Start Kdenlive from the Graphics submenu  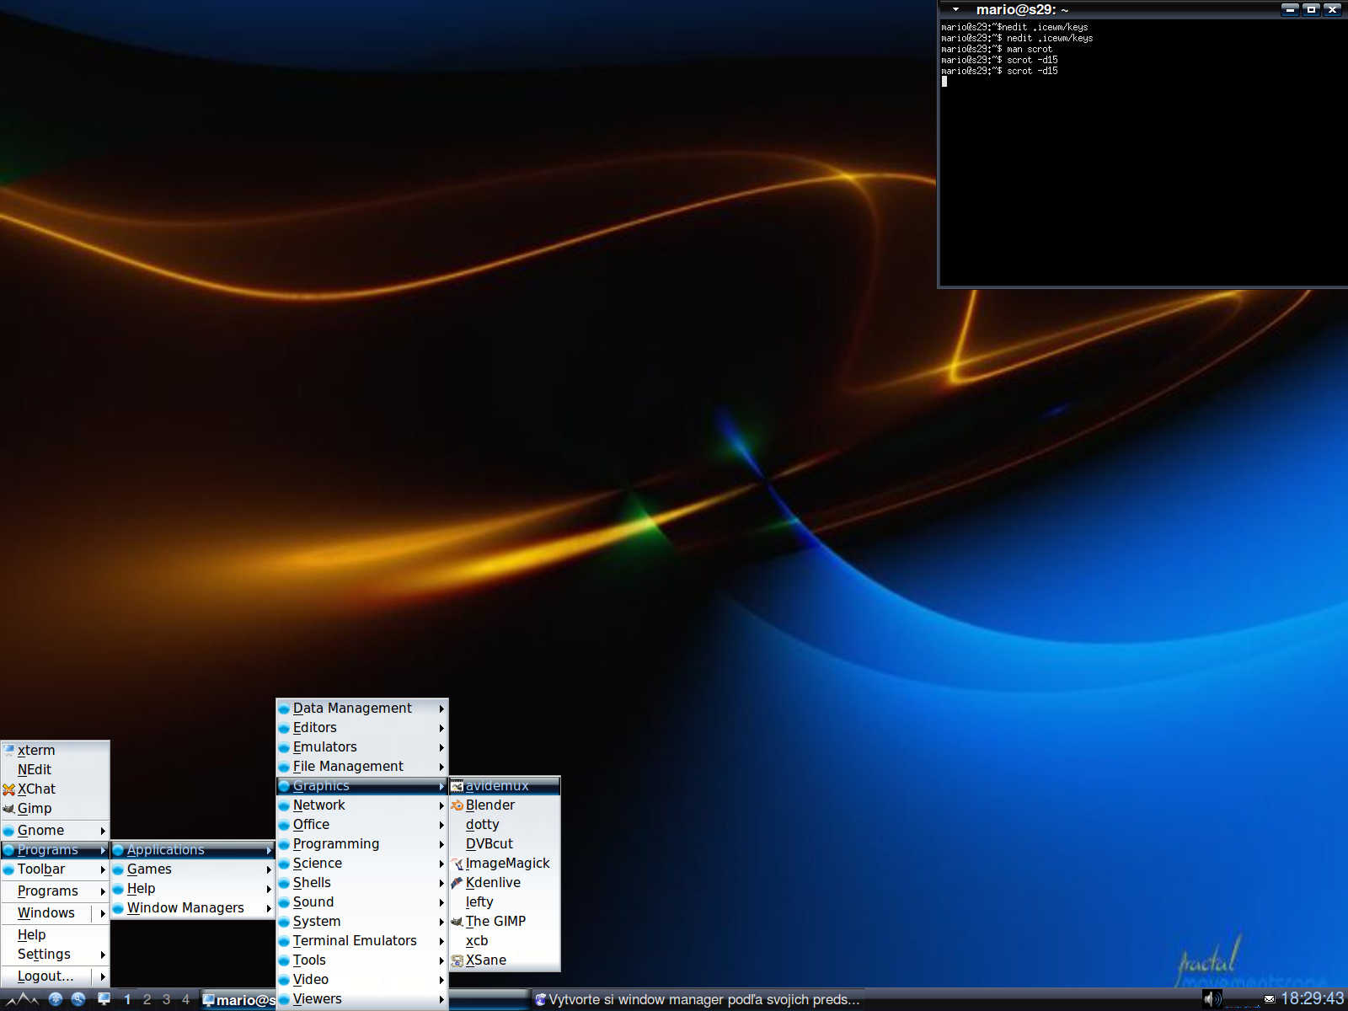point(505,882)
